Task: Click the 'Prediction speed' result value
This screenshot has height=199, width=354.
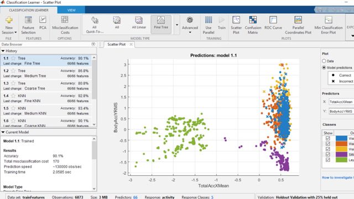Action: point(67,167)
